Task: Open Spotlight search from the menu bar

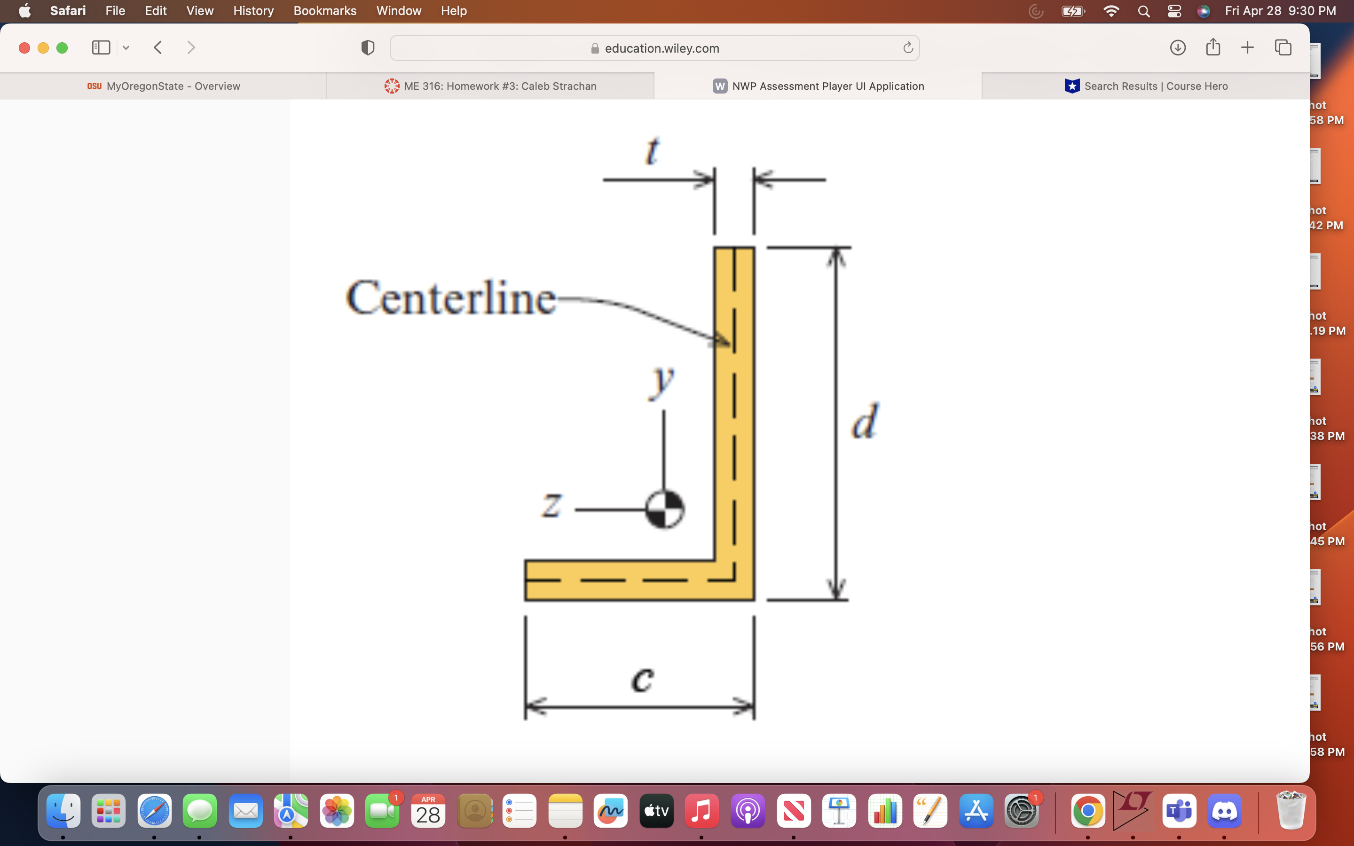Action: click(1144, 11)
